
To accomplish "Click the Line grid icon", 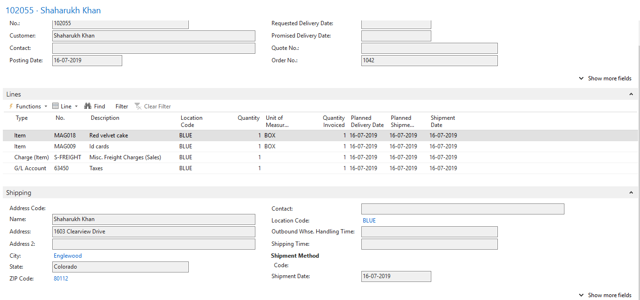I will tap(55, 106).
